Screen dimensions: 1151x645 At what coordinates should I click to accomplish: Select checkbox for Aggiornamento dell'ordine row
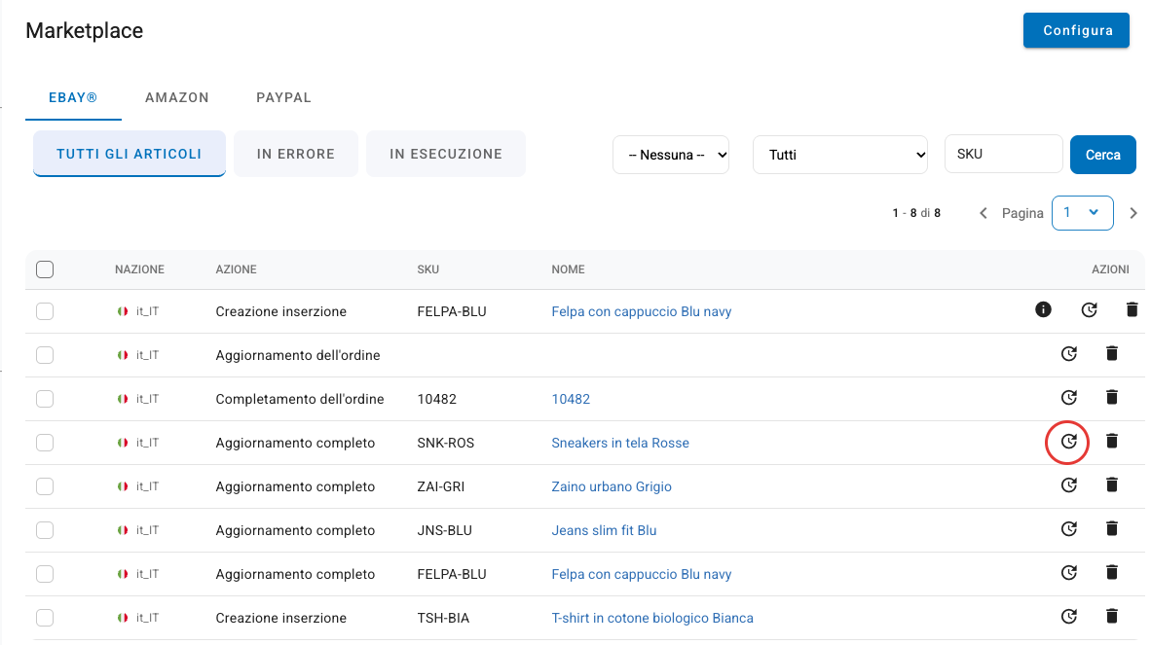point(45,355)
